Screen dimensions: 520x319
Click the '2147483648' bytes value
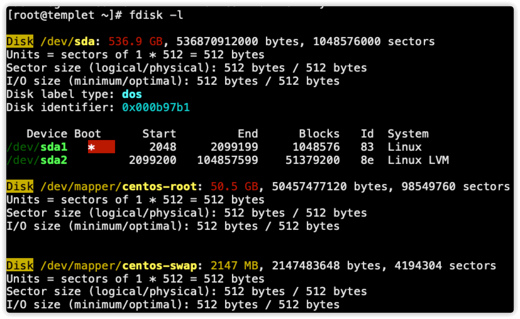pos(306,266)
